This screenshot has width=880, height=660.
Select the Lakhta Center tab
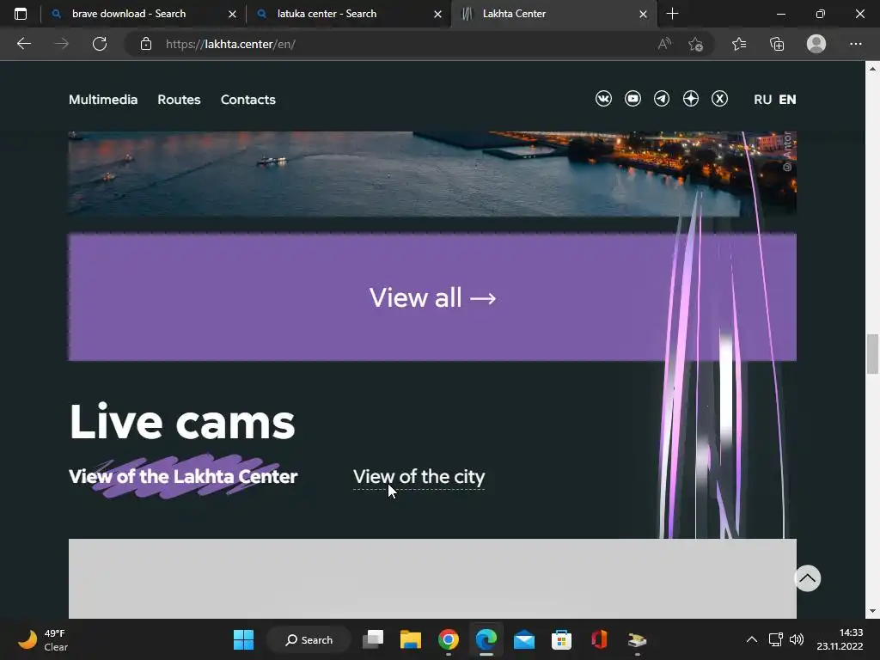click(x=554, y=14)
